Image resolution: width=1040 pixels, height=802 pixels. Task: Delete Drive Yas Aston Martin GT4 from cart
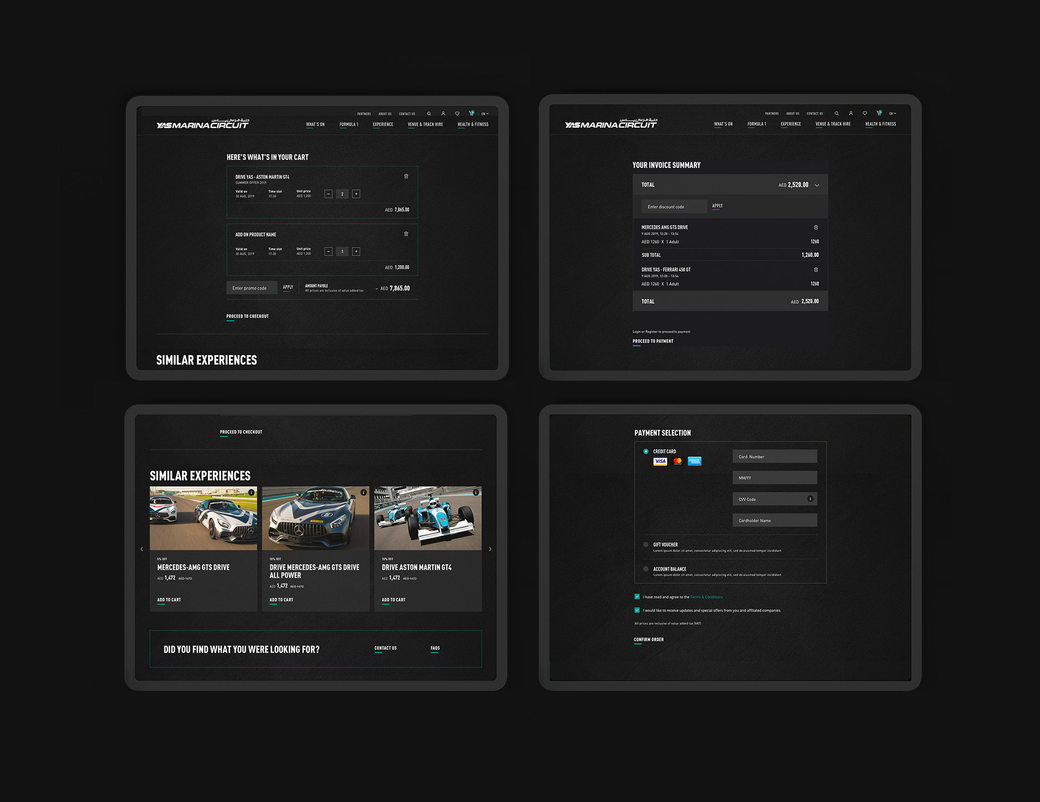coord(406,176)
